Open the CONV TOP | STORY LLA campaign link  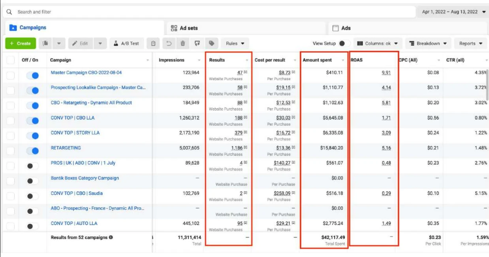coord(75,133)
